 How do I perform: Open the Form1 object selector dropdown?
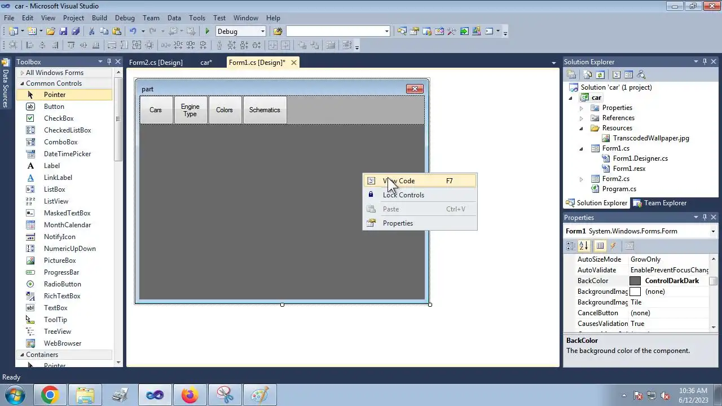[x=713, y=231]
